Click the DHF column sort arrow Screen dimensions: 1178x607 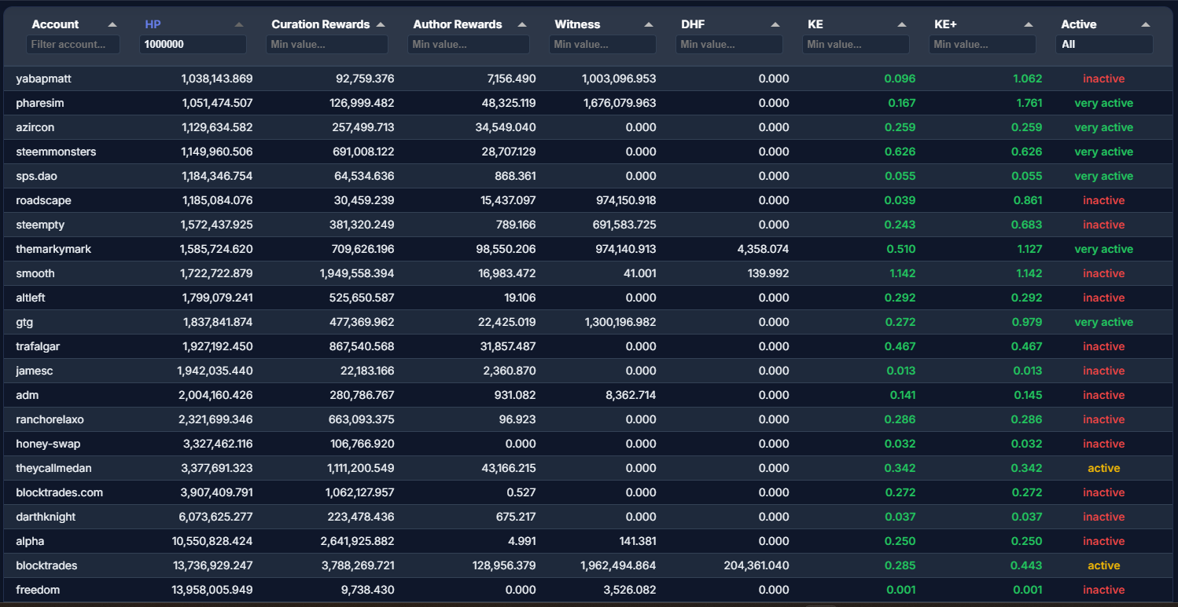[x=775, y=25]
